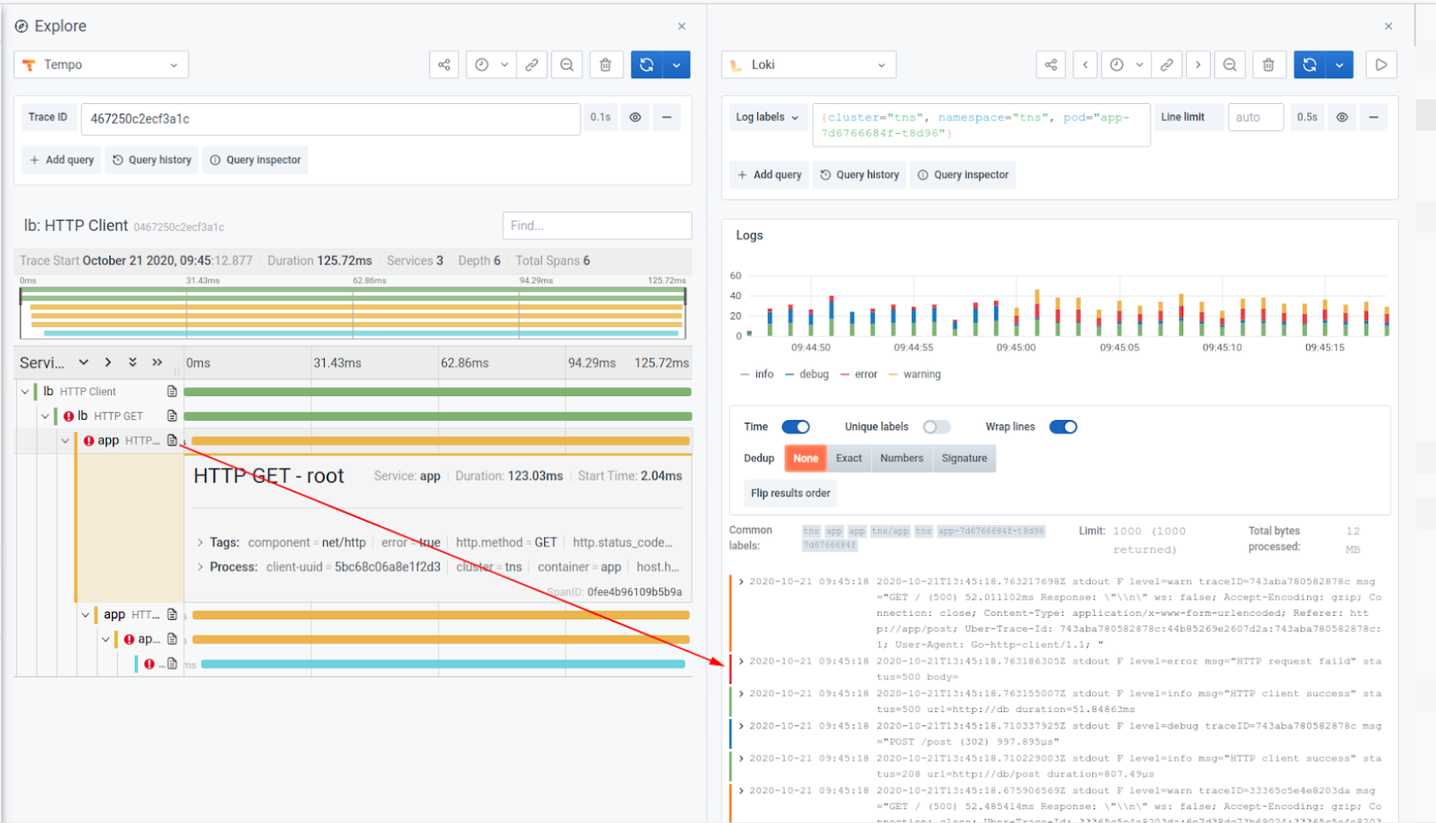Select Dedup Exact option
The image size is (1436, 823).
[x=849, y=459]
